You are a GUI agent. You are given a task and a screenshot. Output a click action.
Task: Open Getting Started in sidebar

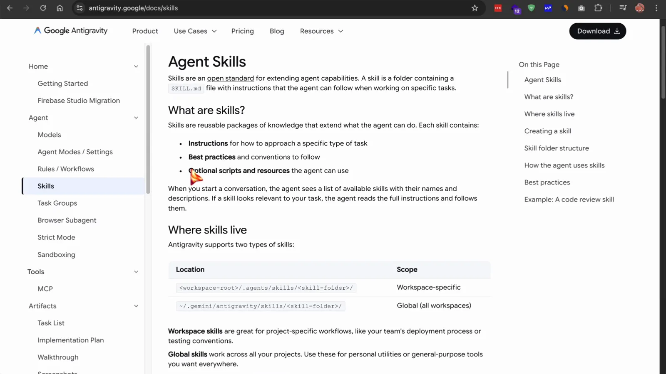point(63,84)
